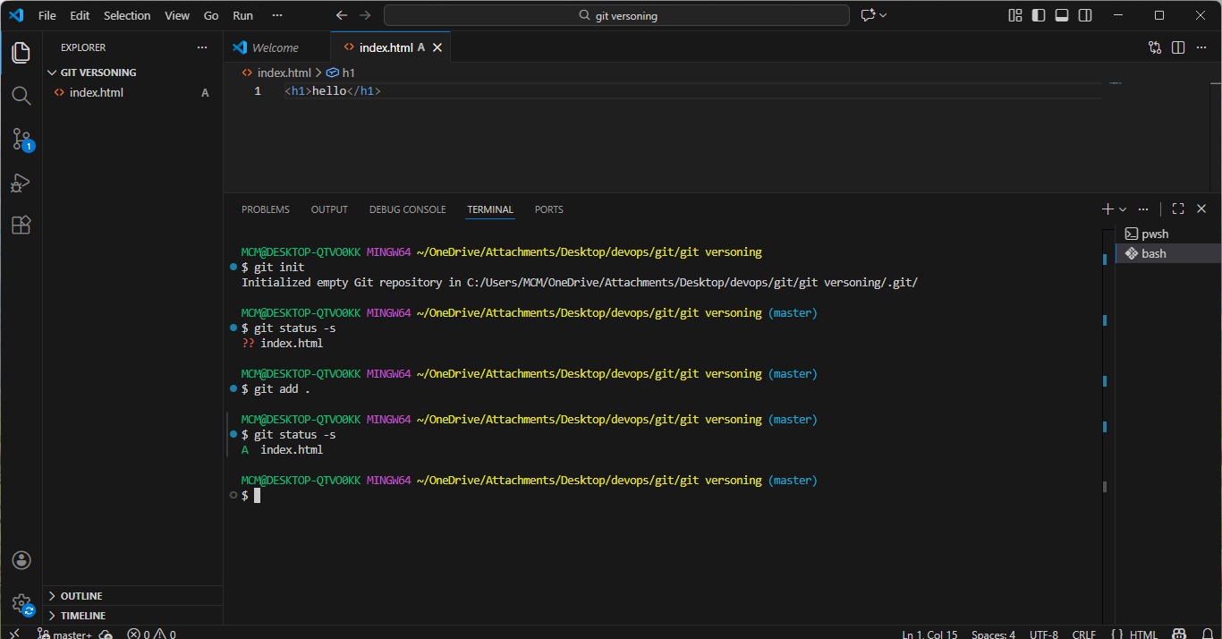Open the Selection menu
This screenshot has height=639, width=1222.
point(127,15)
